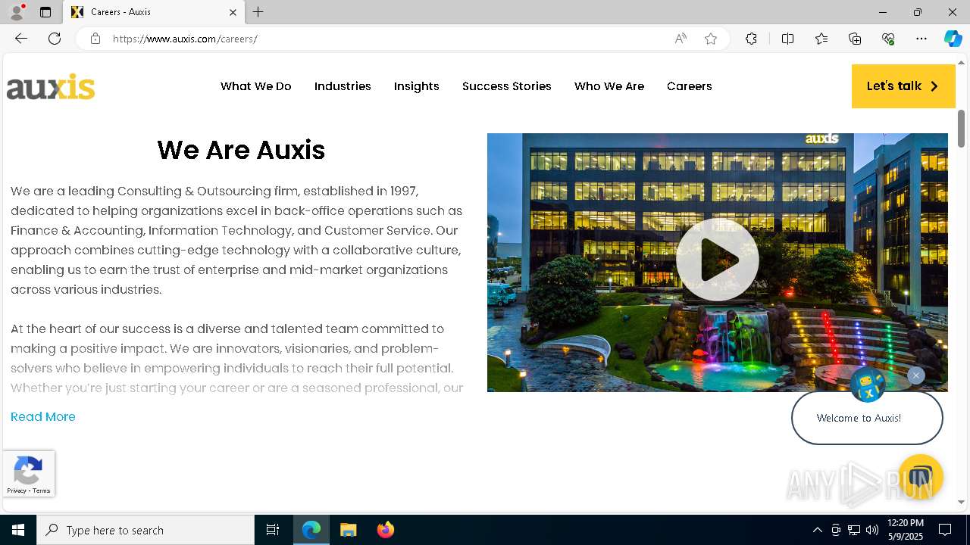970x545 pixels.
Task: Open Browser essentials icon
Action: (888, 39)
